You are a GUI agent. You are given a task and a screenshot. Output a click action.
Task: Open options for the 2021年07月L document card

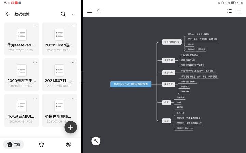click(x=72, y=63)
